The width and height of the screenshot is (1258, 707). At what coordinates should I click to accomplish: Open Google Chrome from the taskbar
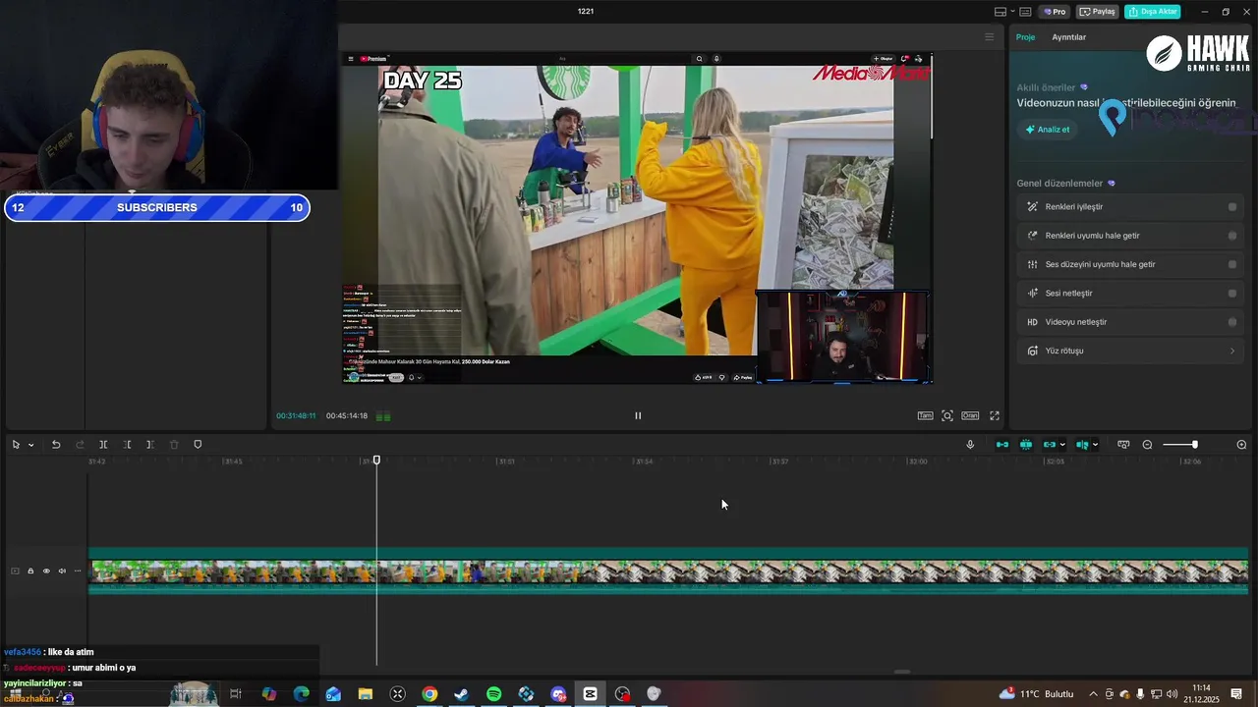pos(429,694)
